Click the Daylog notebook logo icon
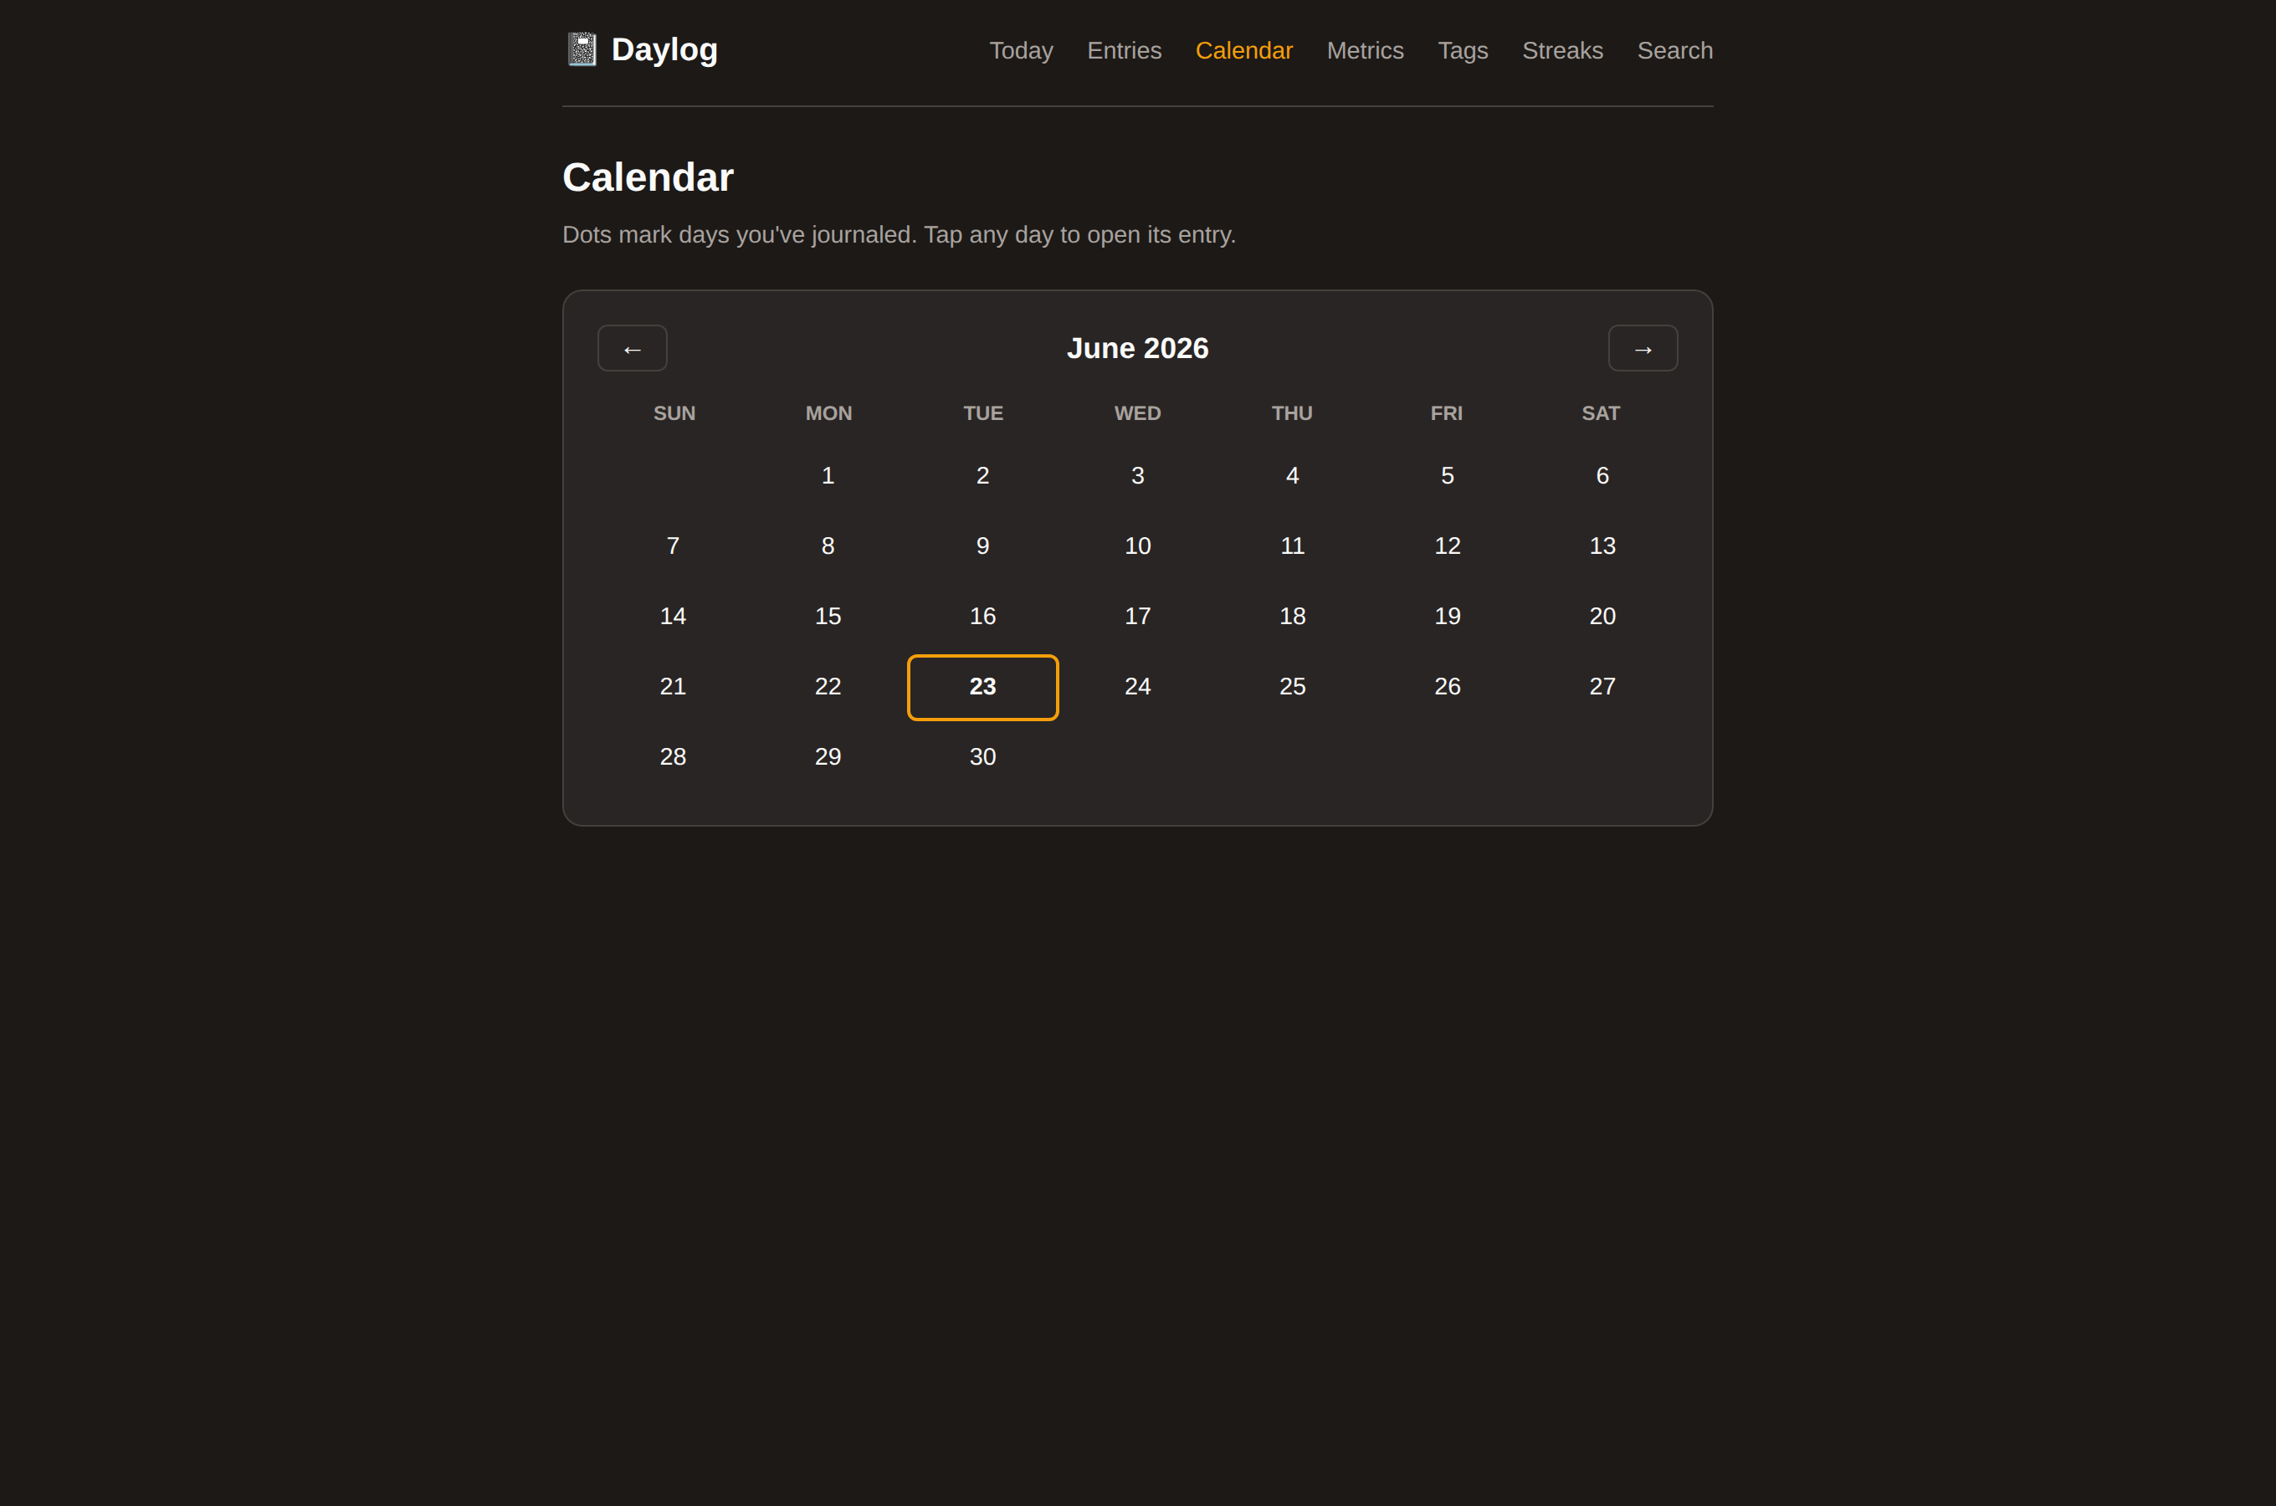The width and height of the screenshot is (2276, 1506). 581,49
